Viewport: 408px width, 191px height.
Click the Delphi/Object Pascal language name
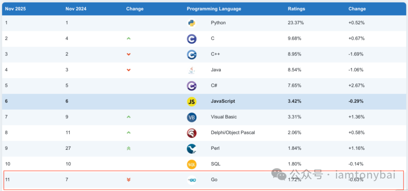tap(233, 133)
